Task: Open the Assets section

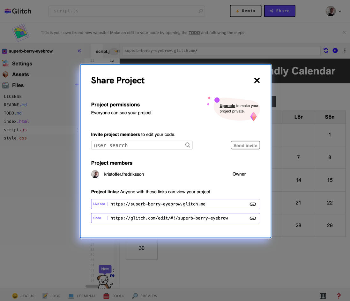Action: click(20, 74)
